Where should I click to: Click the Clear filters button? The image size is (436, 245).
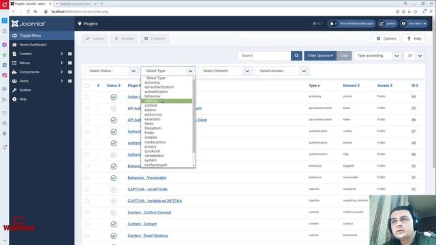point(344,56)
